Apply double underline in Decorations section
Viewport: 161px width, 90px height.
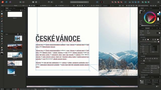[x=143, y=39]
